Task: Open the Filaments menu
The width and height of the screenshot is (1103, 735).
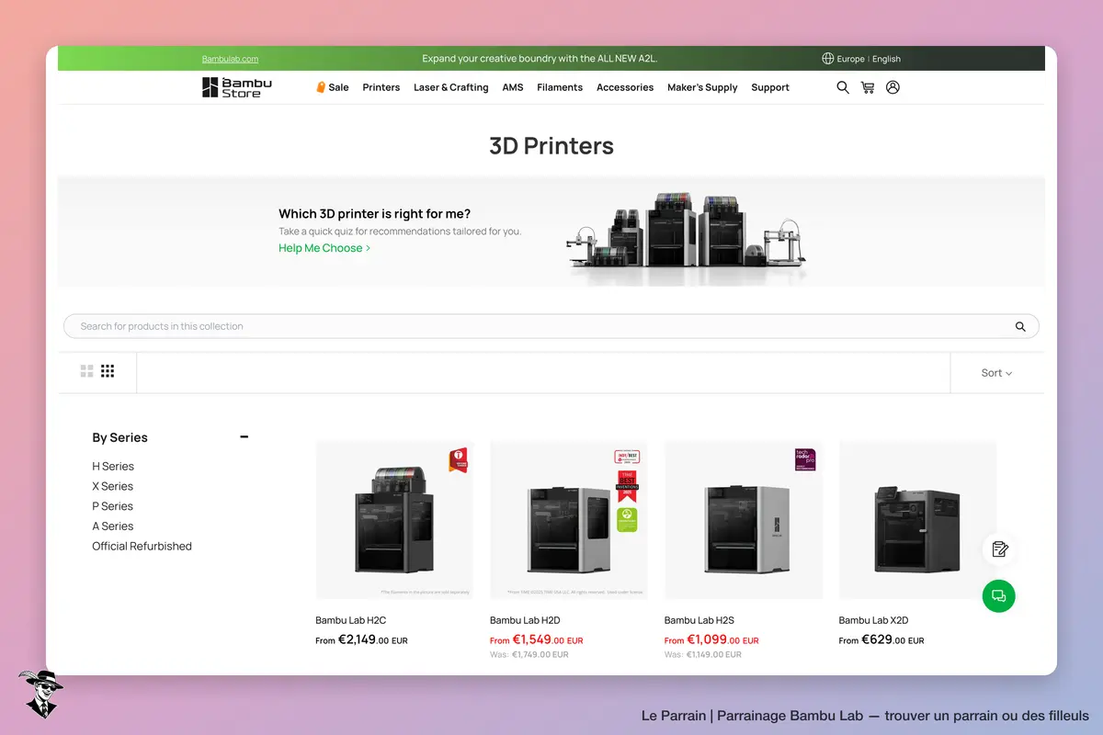Action: pyautogui.click(x=560, y=87)
